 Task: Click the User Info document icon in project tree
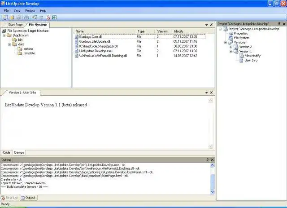coord(241,60)
